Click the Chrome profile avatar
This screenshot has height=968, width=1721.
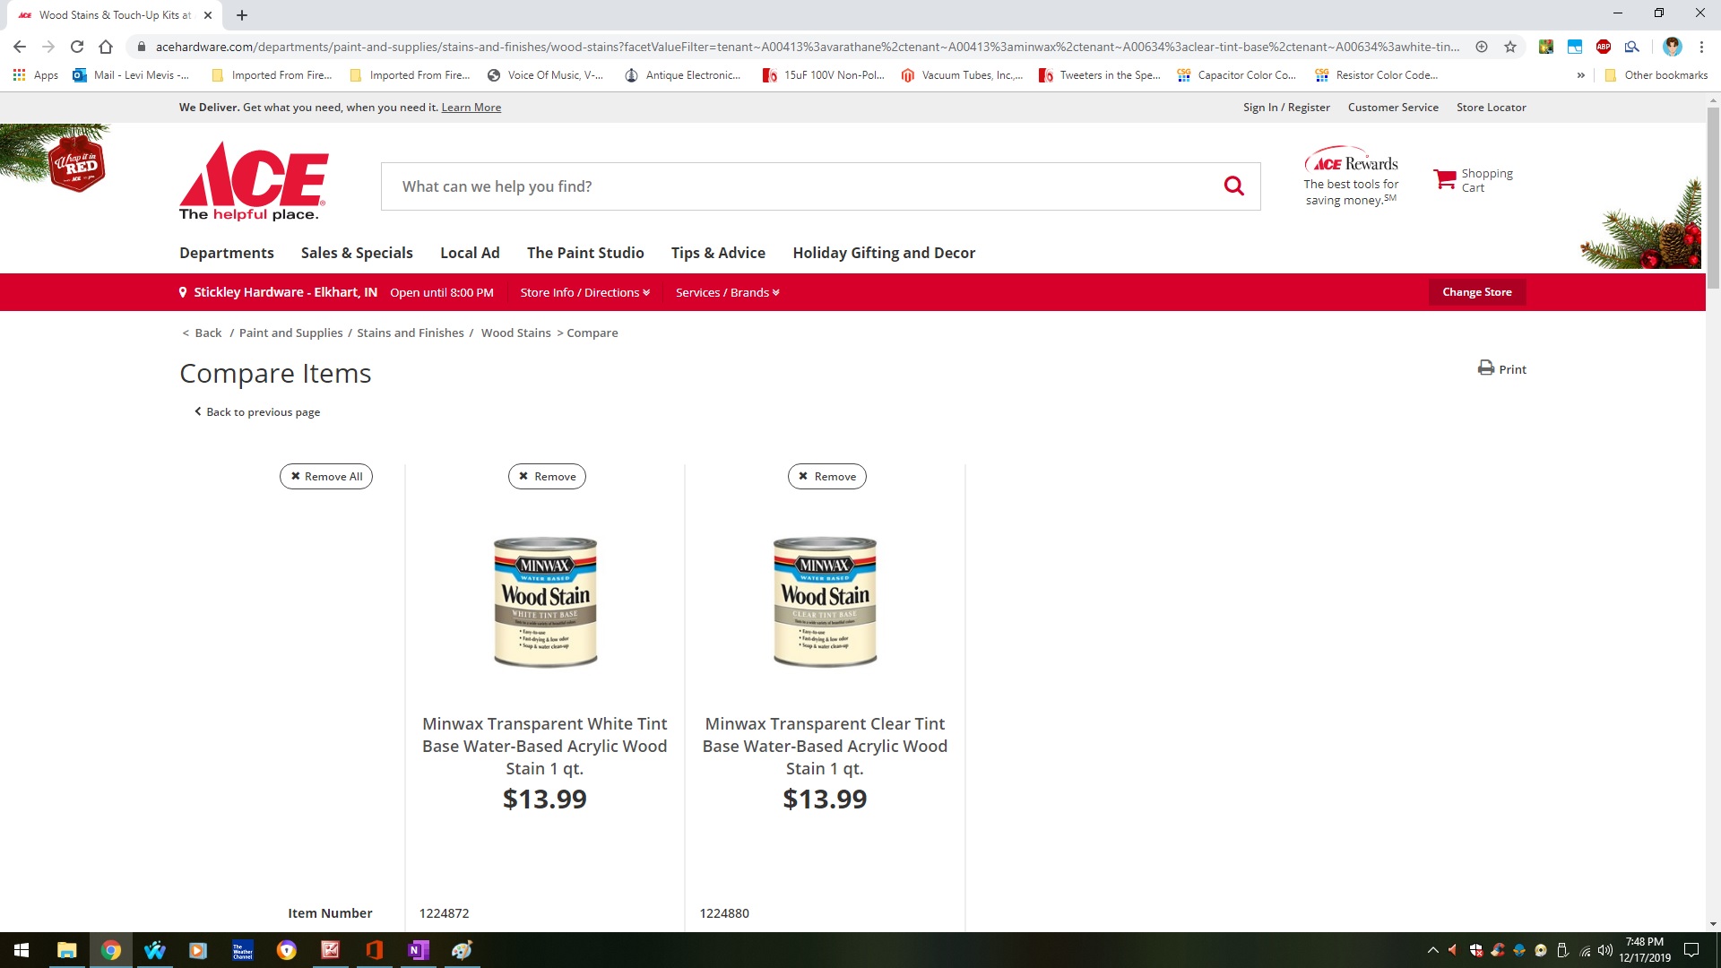click(1672, 47)
